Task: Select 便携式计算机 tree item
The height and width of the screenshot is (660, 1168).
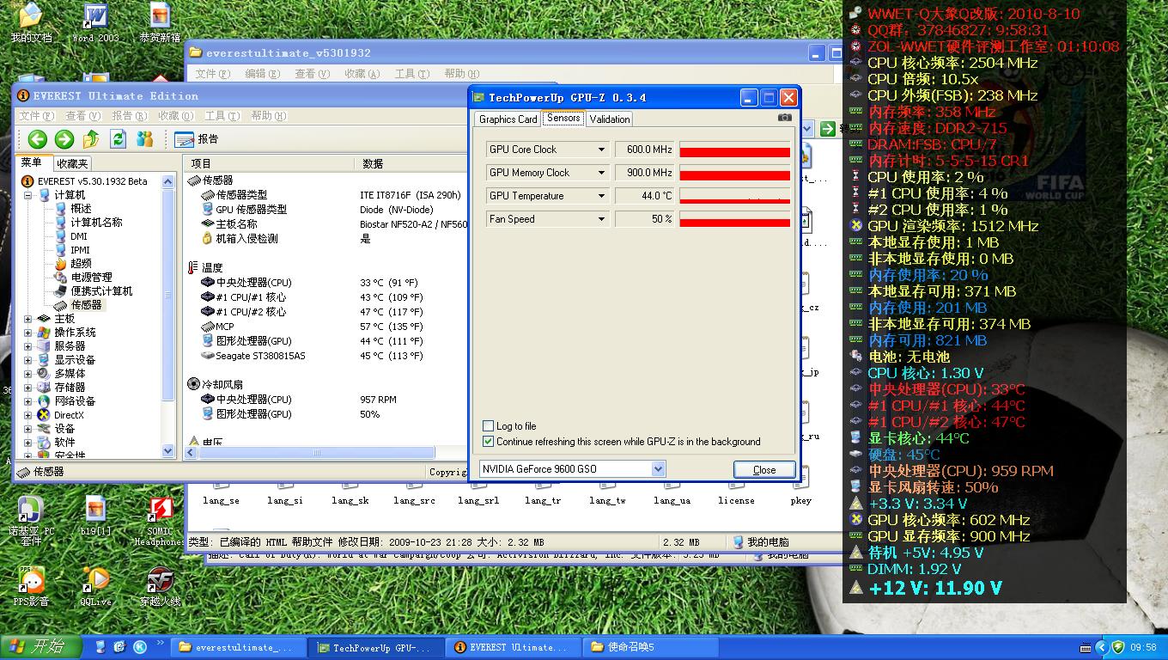Action: tap(101, 291)
